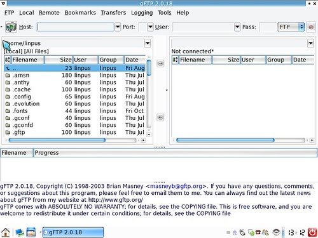
Task: Click the Not connected* status label
Action: pyautogui.click(x=193, y=51)
